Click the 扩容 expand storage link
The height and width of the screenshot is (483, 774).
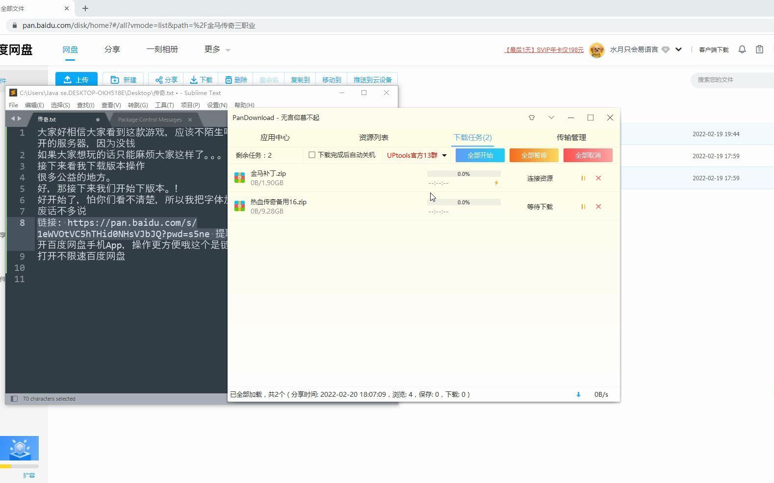(29, 476)
